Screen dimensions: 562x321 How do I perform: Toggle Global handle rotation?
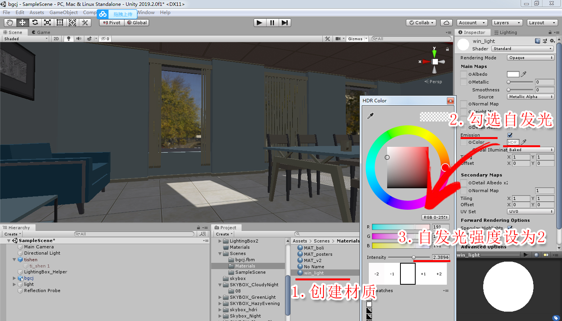[x=137, y=23]
